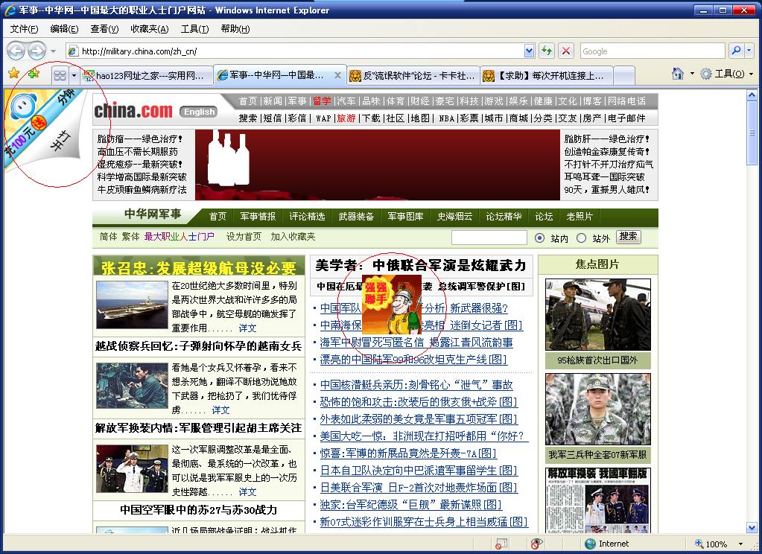Click the red 留学 top navigation link
The height and width of the screenshot is (554, 762).
point(322,101)
